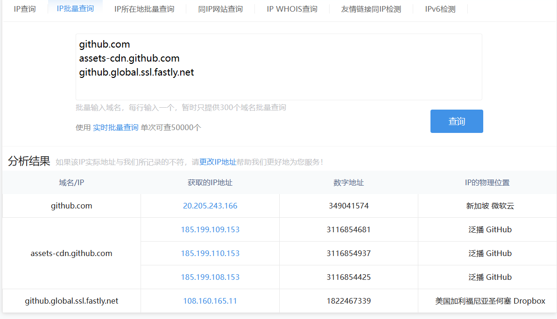Click the numeric address 3116854681
Image resolution: width=557 pixels, height=319 pixels.
pyautogui.click(x=348, y=229)
